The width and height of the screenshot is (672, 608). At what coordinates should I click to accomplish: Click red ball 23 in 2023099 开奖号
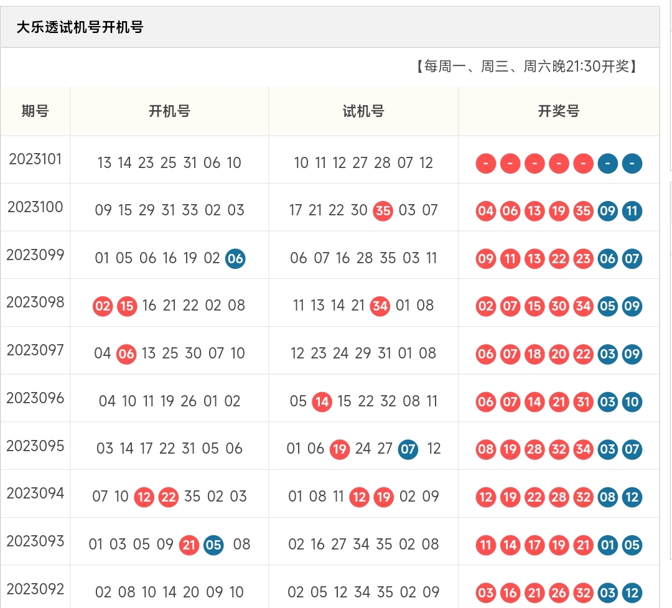click(x=583, y=259)
